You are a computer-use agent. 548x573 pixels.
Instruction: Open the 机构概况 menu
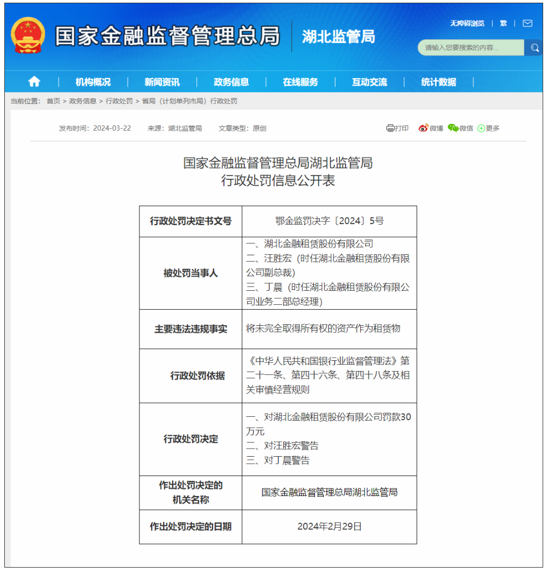(x=93, y=82)
